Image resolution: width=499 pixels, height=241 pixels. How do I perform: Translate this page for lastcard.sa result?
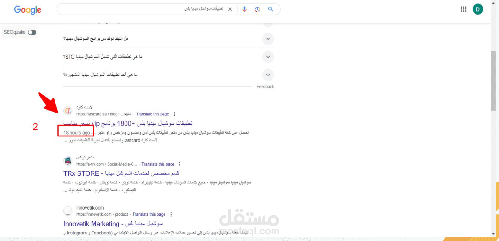(x=152, y=114)
